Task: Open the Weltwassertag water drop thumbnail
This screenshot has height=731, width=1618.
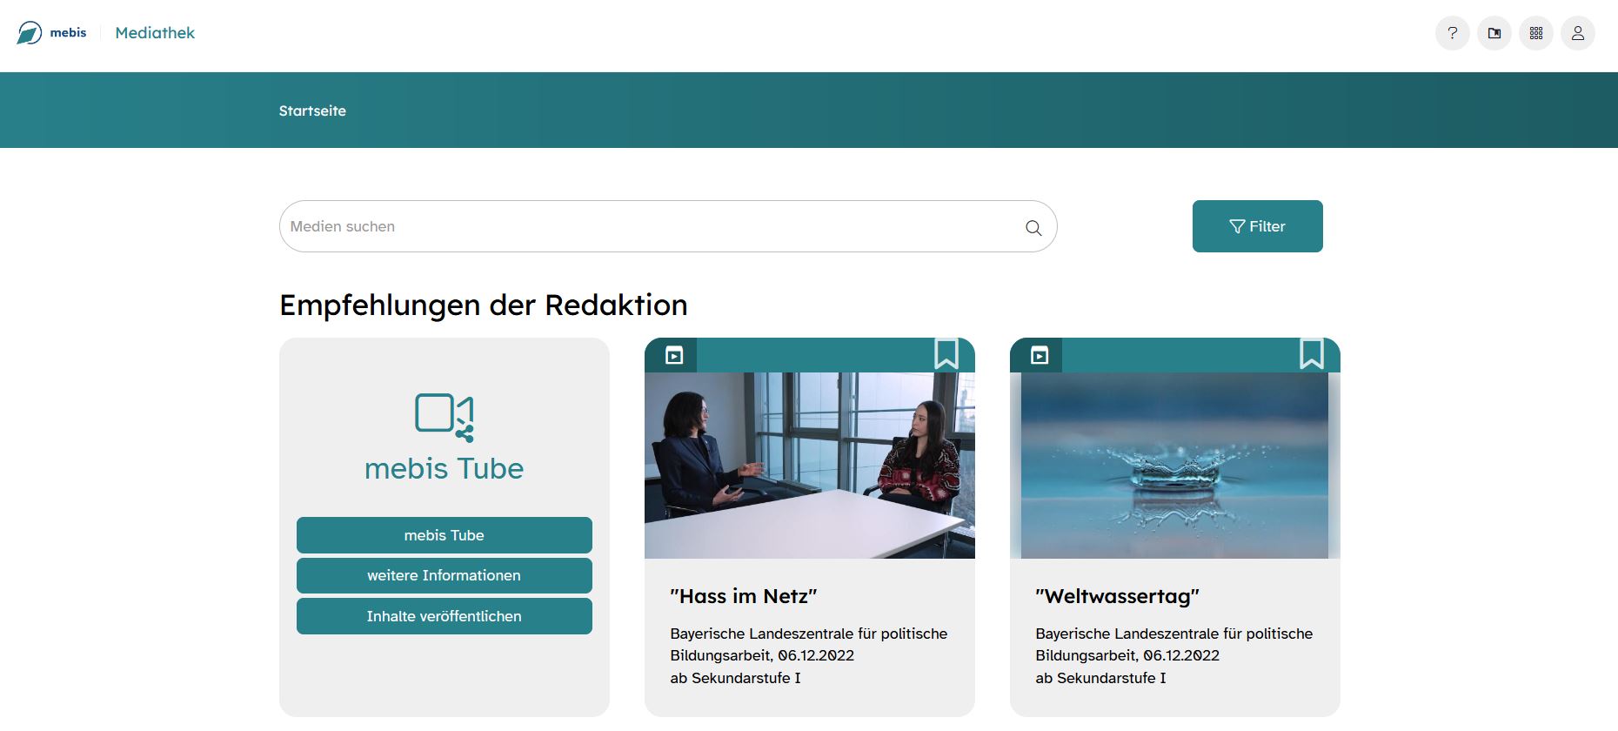Action: [x=1174, y=466]
